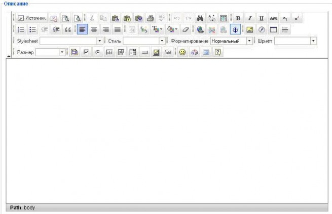Image resolution: width=332 pixels, height=214 pixels.
Task: Open the text color picker
Action: (x=157, y=29)
